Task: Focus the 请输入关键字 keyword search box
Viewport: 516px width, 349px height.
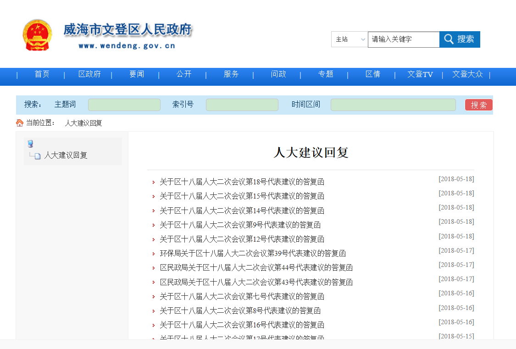Action: pyautogui.click(x=403, y=39)
